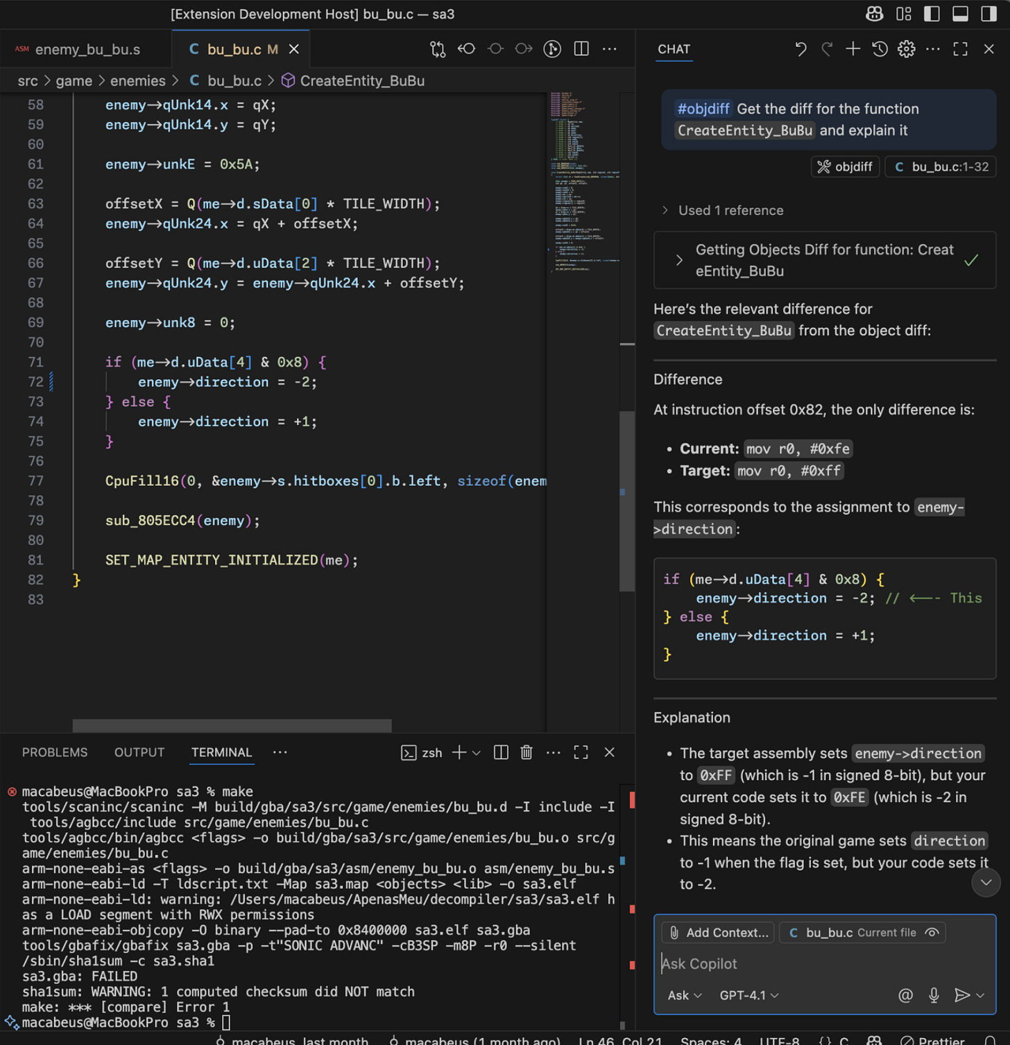Open the enemies breadcrumb folder
This screenshot has width=1010, height=1045.
(x=138, y=81)
